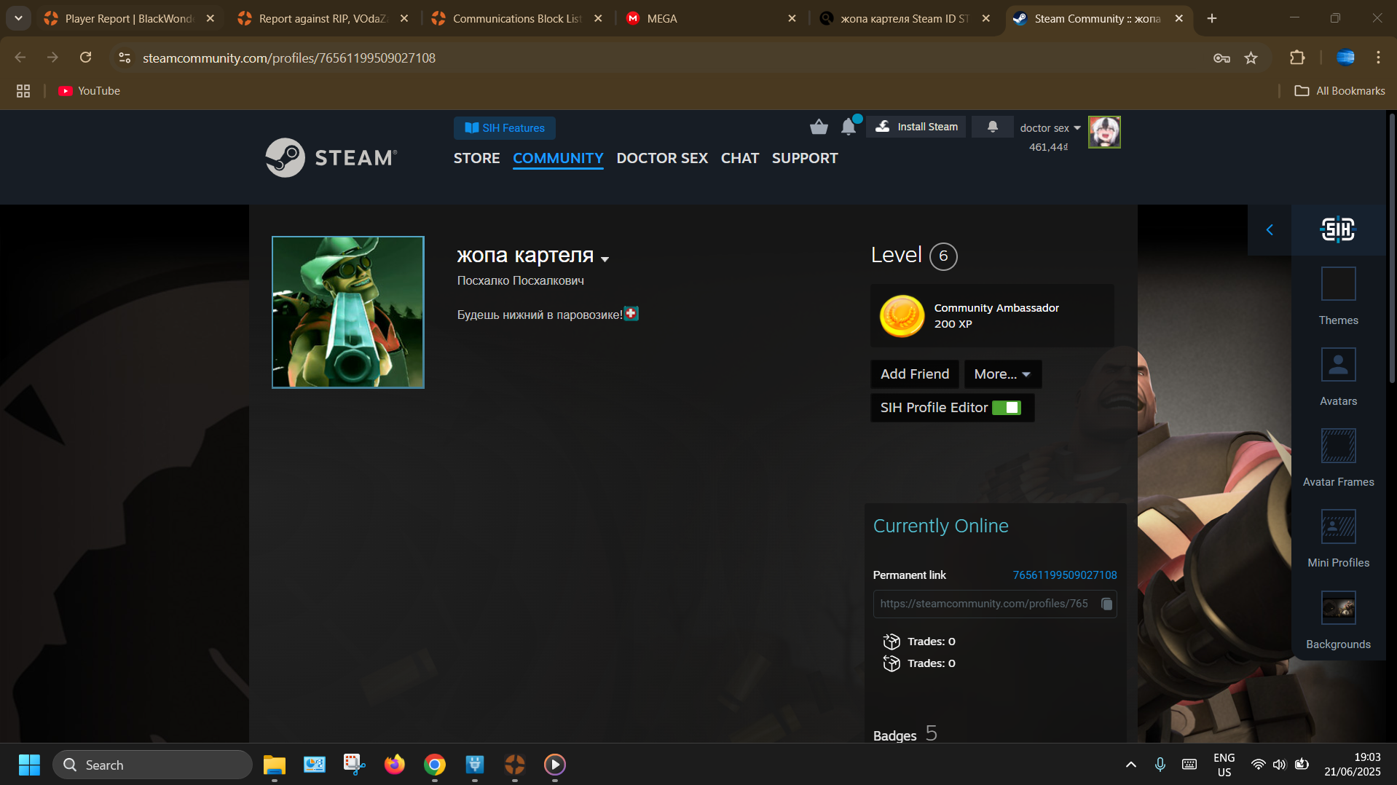The height and width of the screenshot is (785, 1397).
Task: Click Add Friend button
Action: [915, 374]
